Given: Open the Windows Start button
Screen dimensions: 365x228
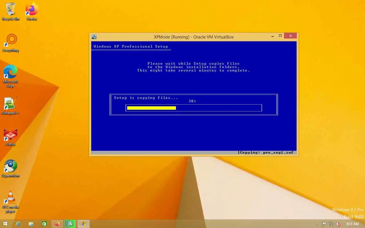Looking at the screenshot, I should [x=5, y=224].
